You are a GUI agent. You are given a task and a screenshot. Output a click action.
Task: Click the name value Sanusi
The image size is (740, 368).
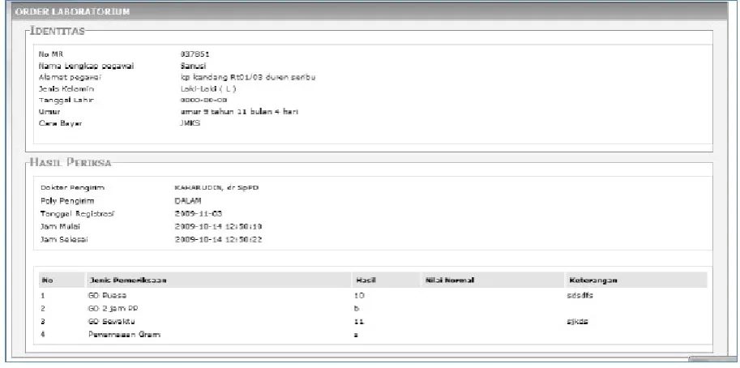[193, 66]
